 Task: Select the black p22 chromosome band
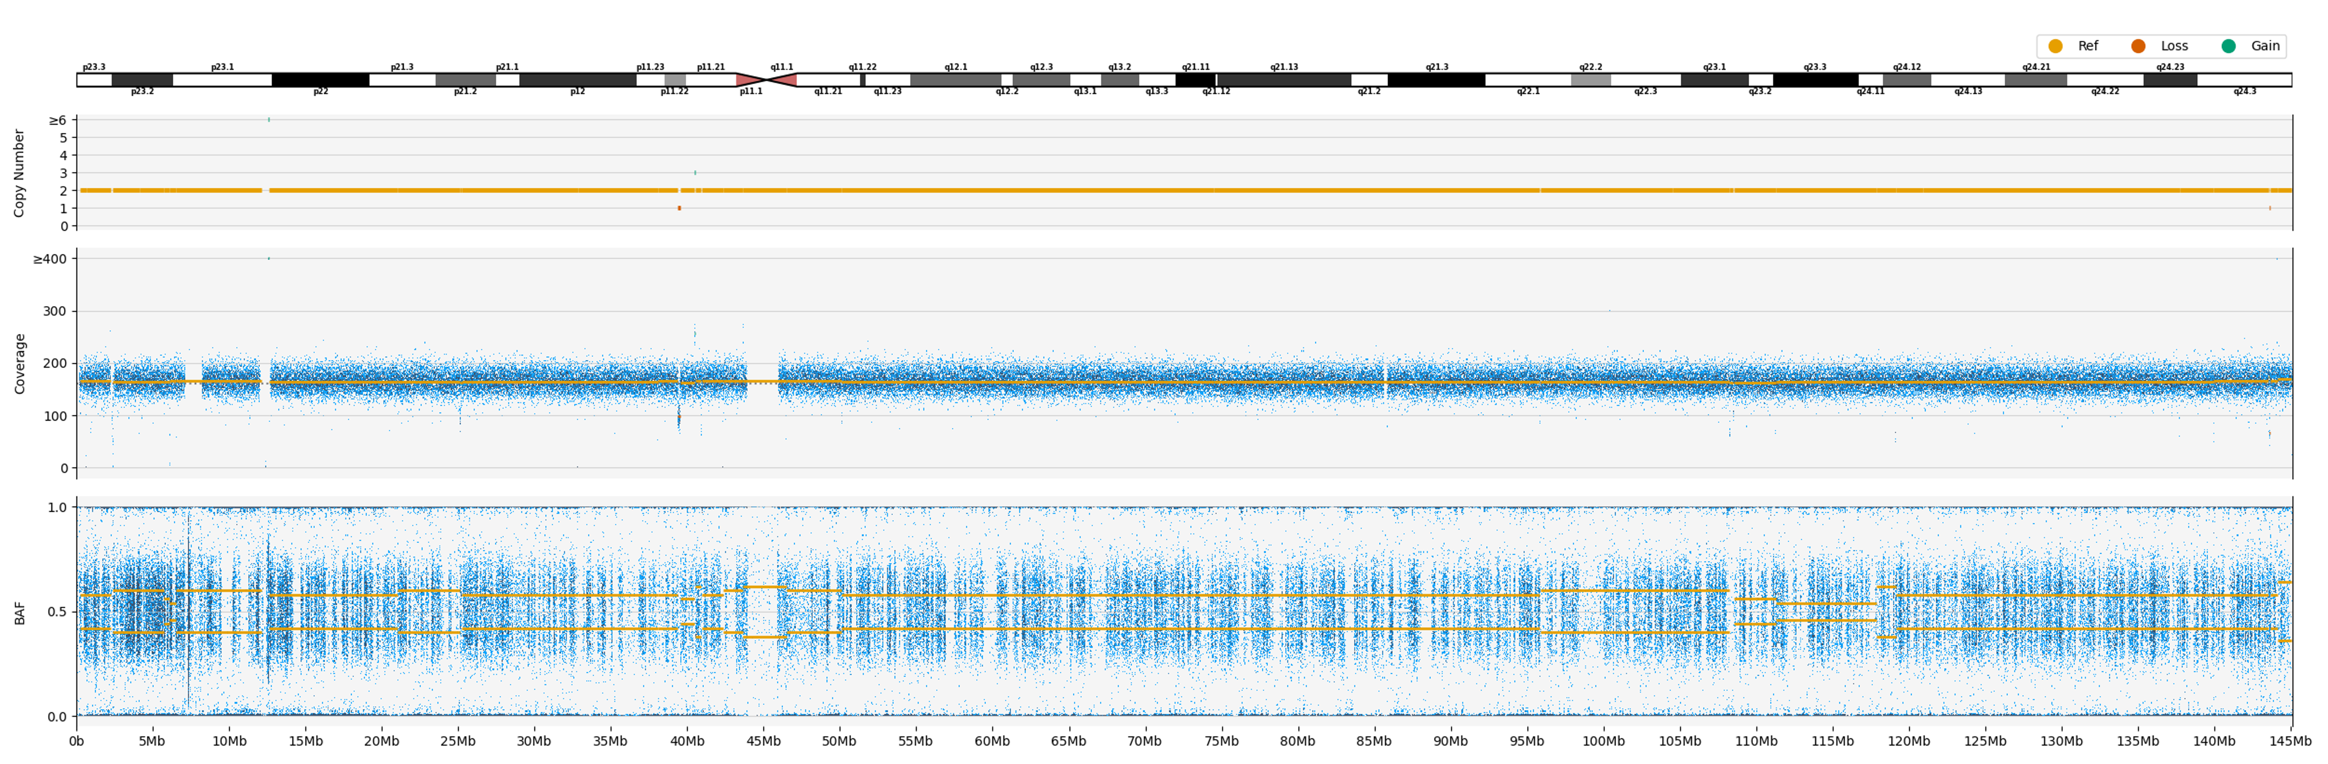320,80
